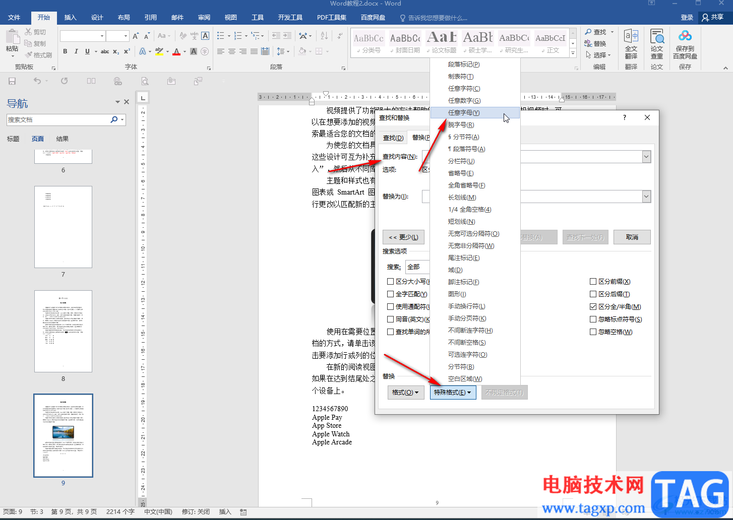This screenshot has height=520, width=733.
Task: Apply superscript x² formatting
Action: click(x=127, y=51)
